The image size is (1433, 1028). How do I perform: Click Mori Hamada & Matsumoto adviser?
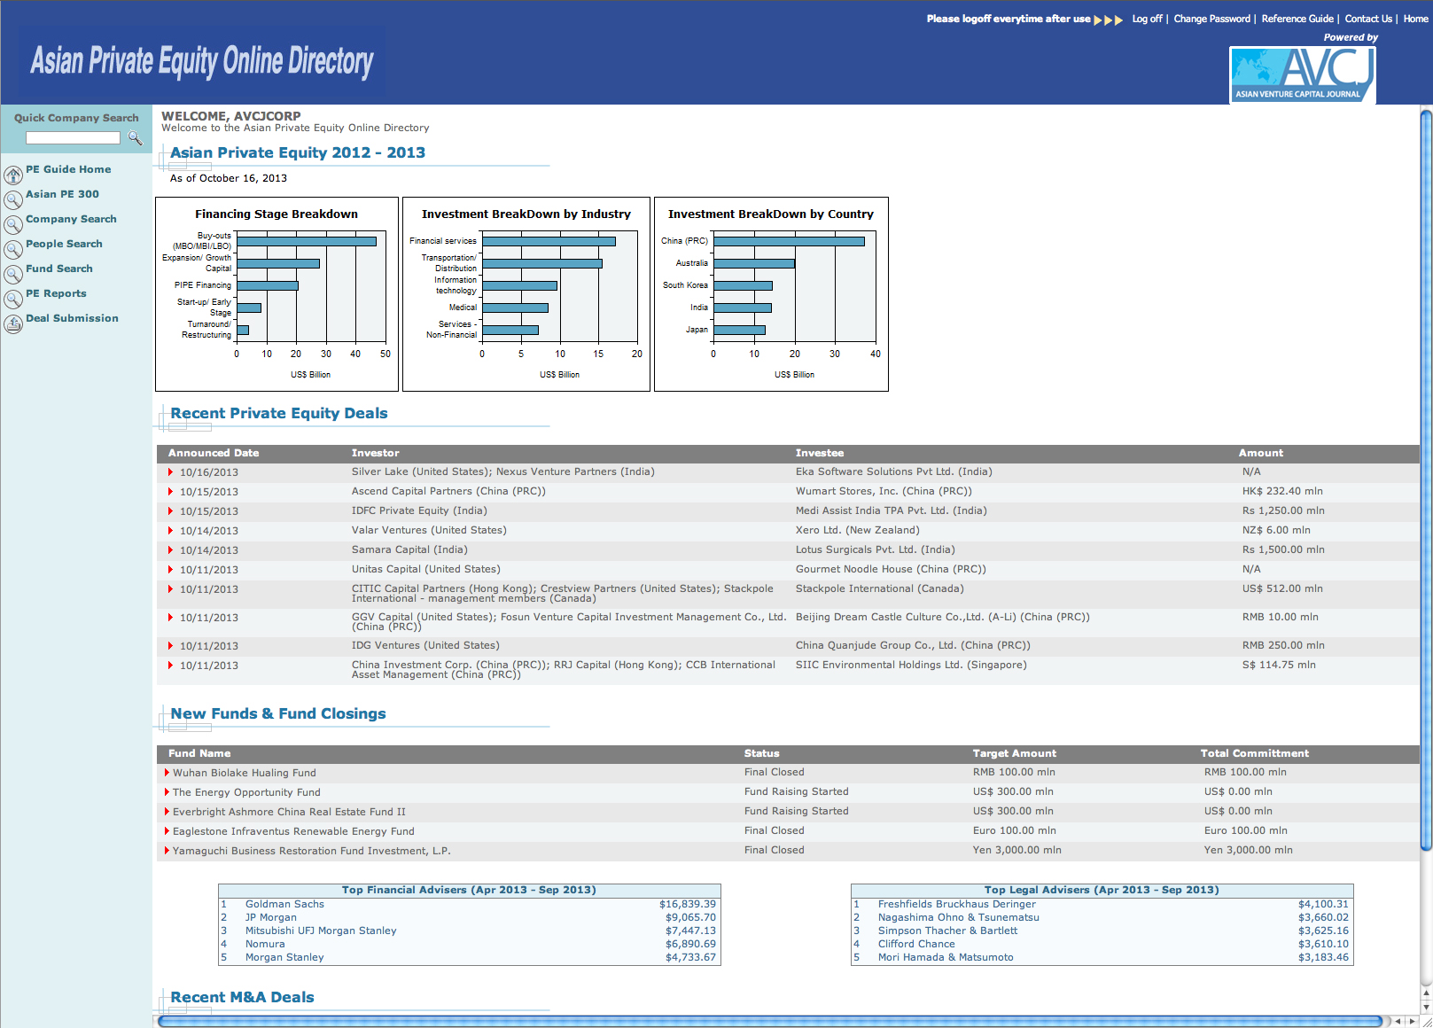point(946,958)
